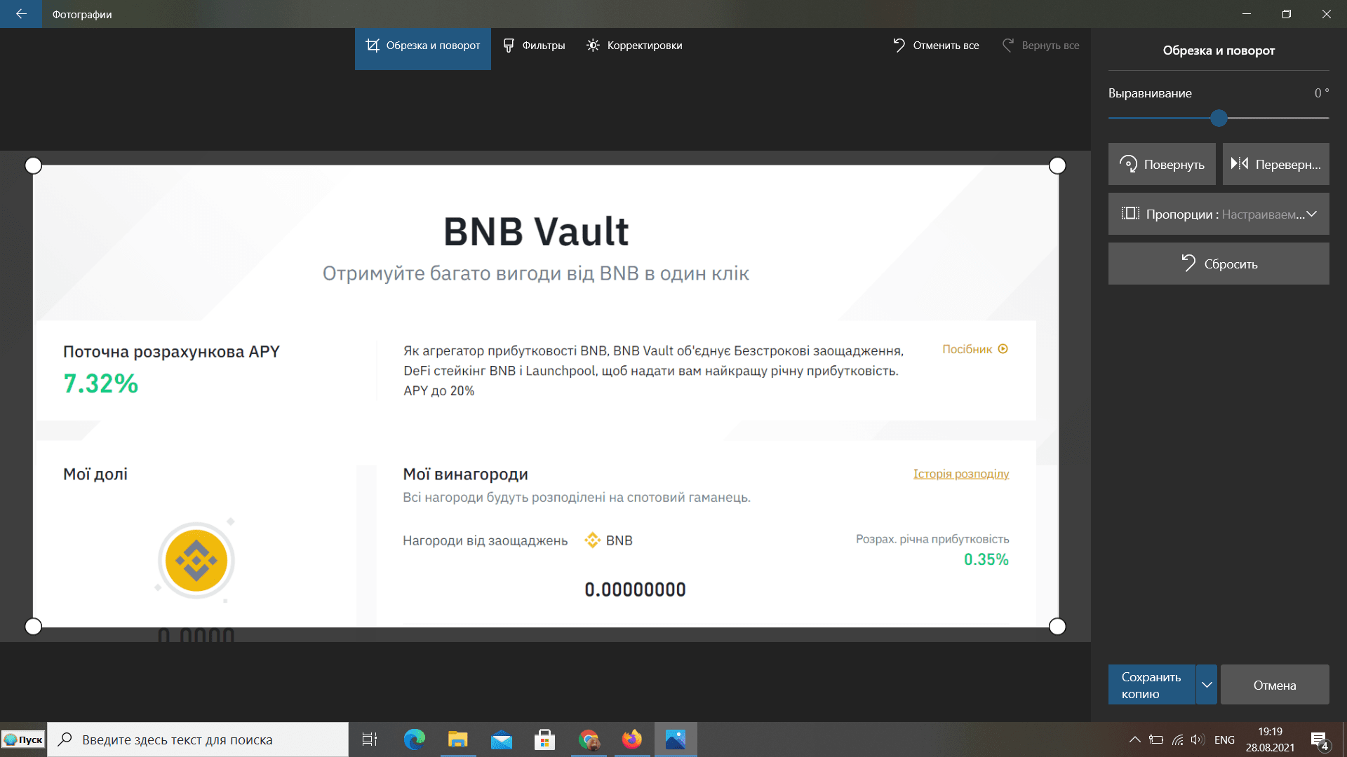Screen dimensions: 1347x757
Task: Click the 0.35% yield value
Action: point(986,559)
